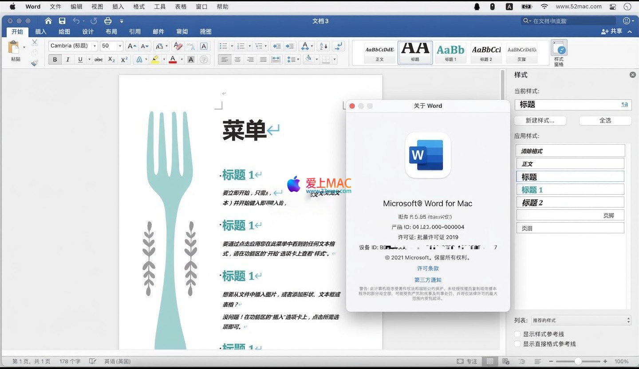639x369 pixels.
Task: Click the print icon in the title bar
Action: (107, 21)
